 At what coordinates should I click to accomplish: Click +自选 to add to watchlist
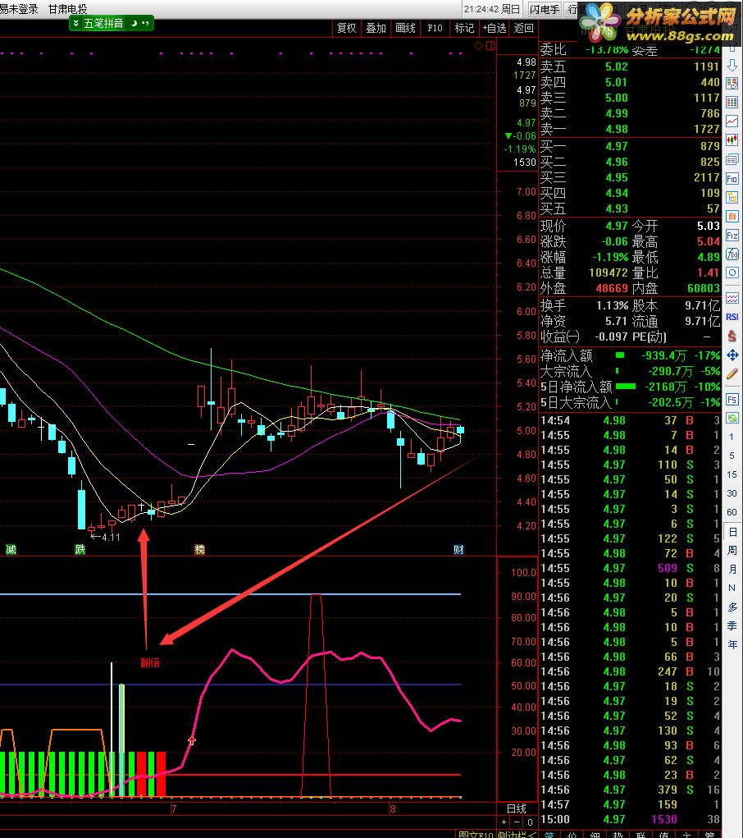click(494, 29)
